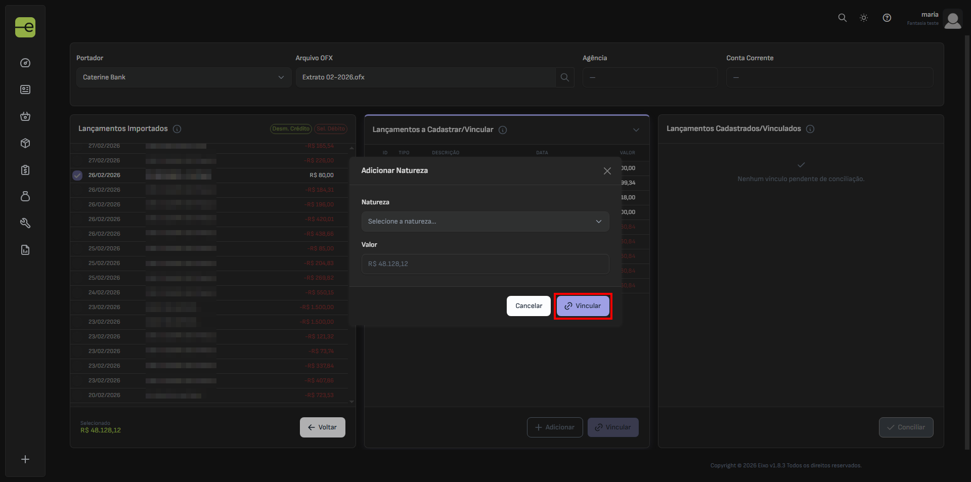The height and width of the screenshot is (482, 971).
Task: Click the Agência input field
Action: click(650, 77)
